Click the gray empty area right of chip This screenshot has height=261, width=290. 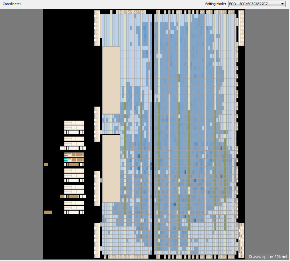coord(267,128)
